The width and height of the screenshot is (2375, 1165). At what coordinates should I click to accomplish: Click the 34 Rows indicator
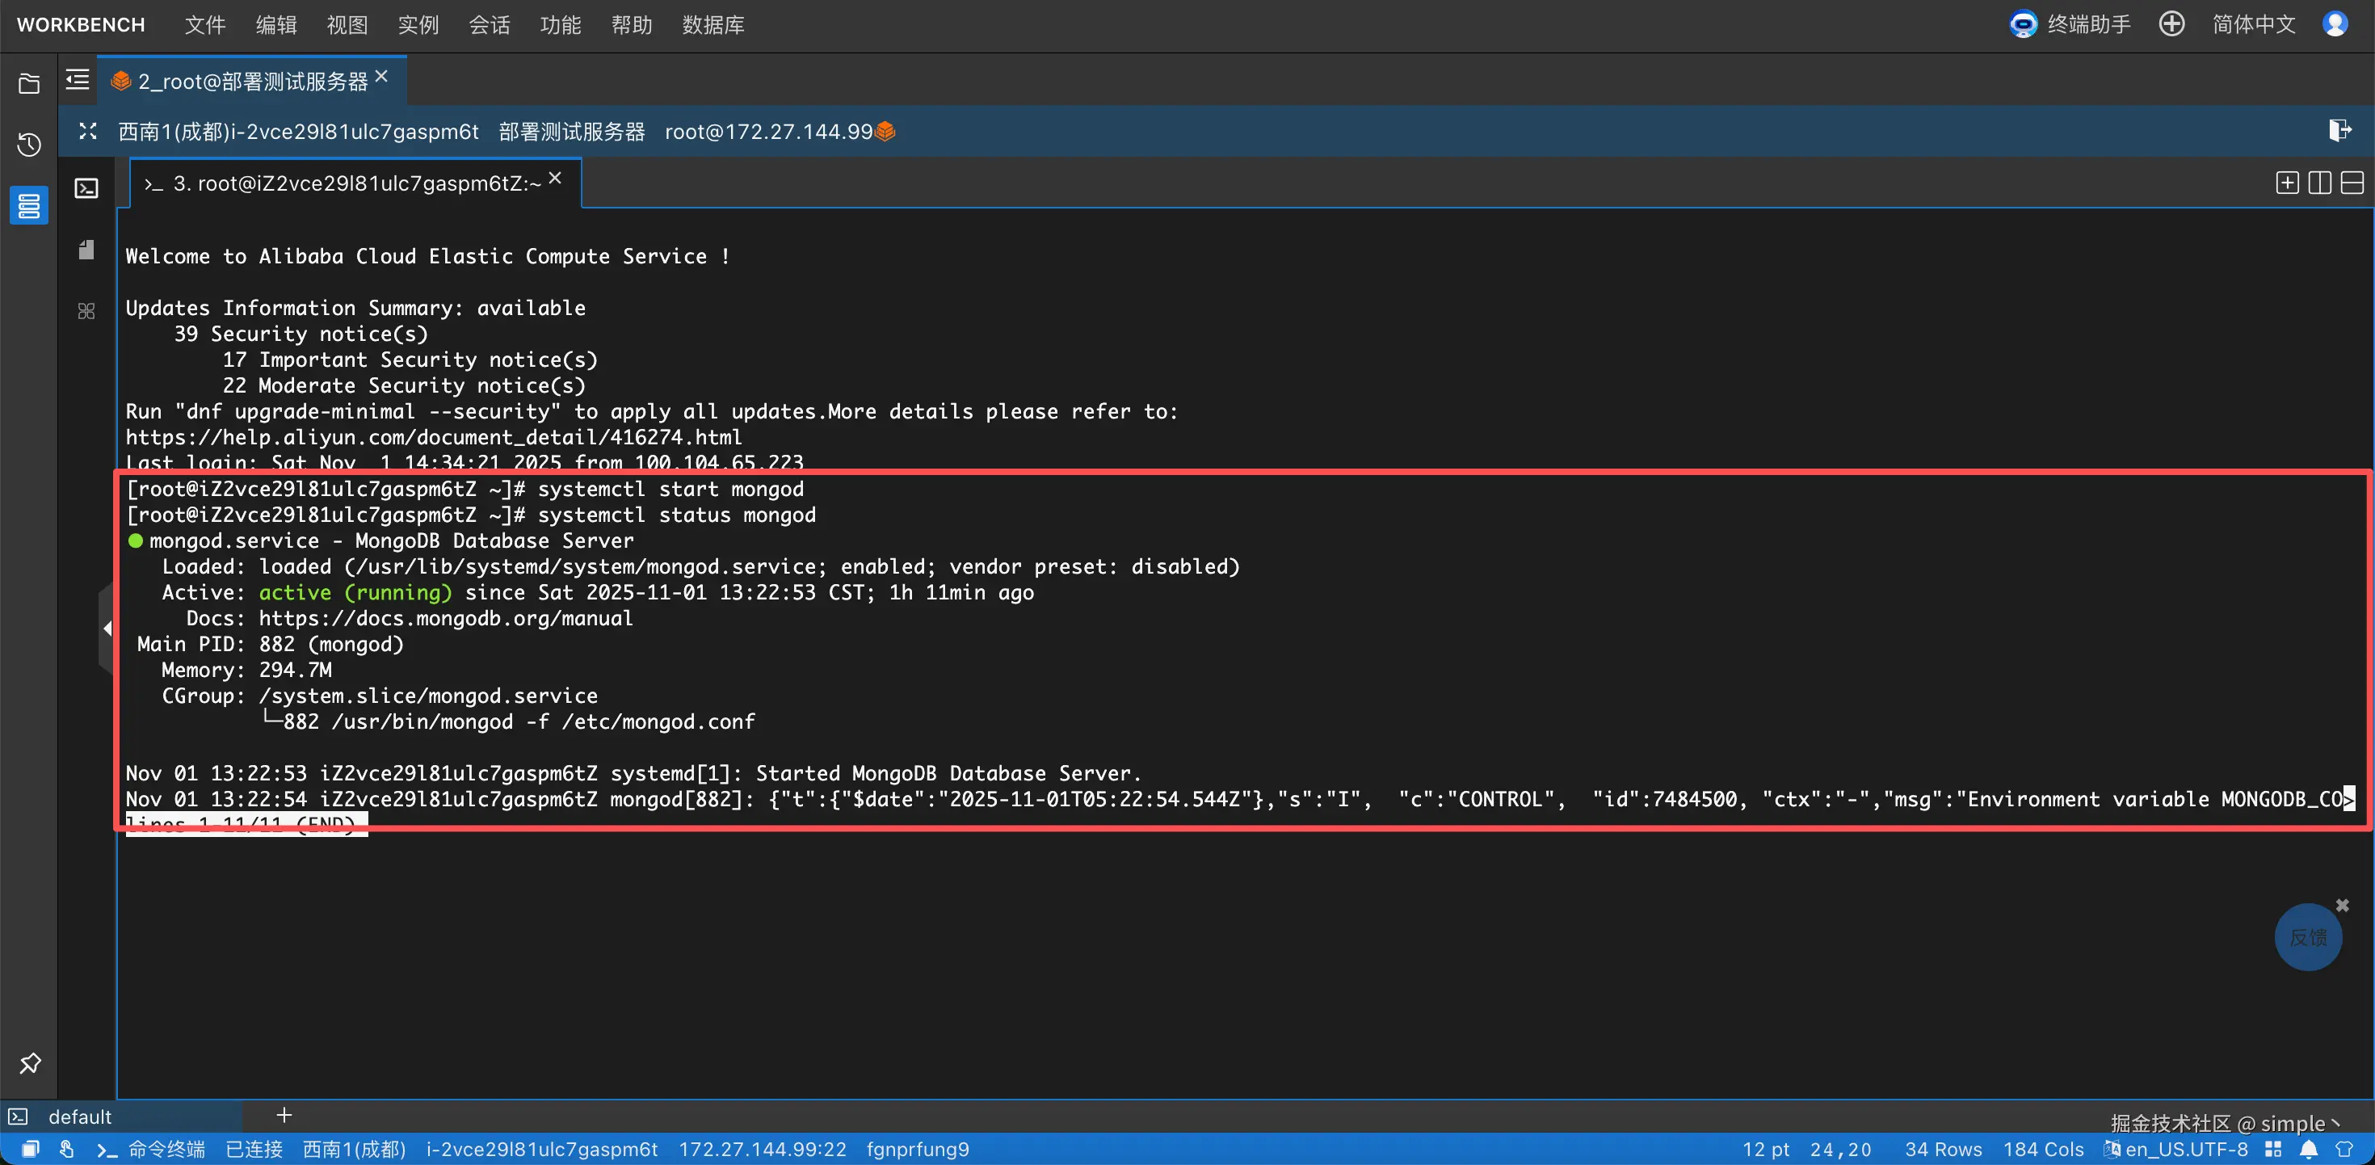click(1944, 1150)
